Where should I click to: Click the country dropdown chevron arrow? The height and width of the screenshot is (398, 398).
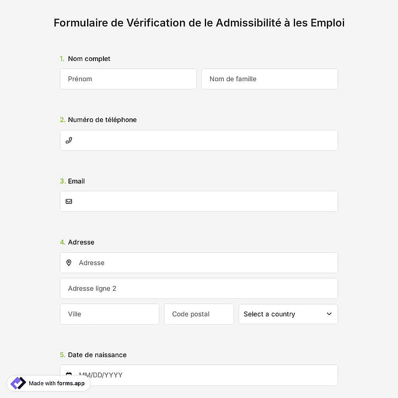point(329,314)
